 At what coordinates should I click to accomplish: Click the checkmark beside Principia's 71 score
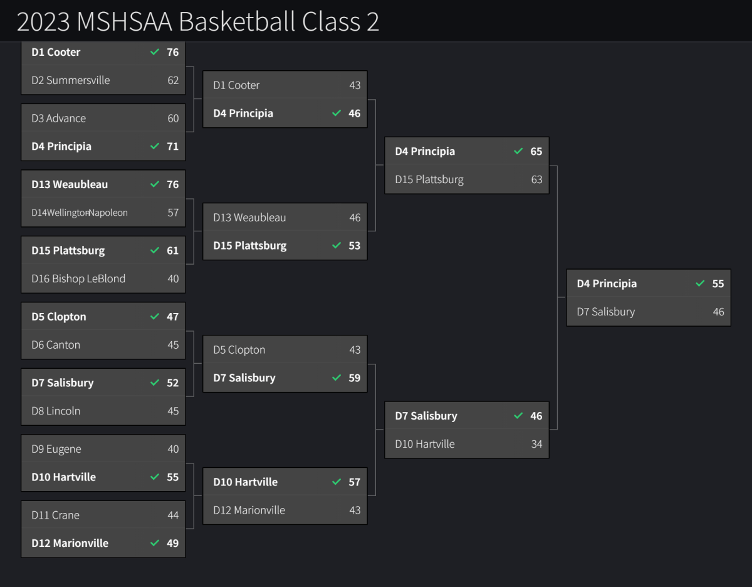pos(155,146)
